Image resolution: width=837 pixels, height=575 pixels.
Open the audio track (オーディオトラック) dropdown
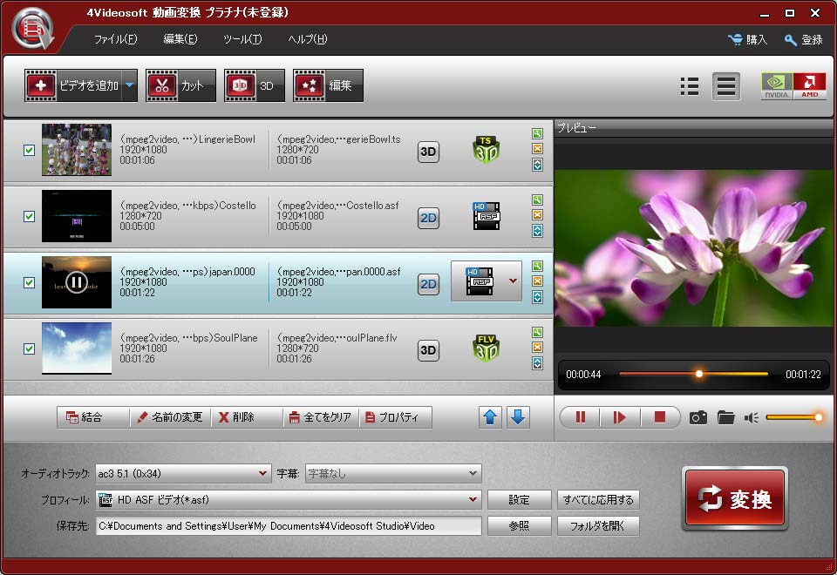182,473
